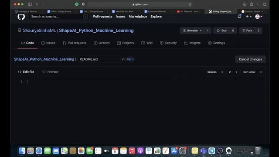The image size is (279, 157).
Task: Open a new Safari tab
Action: pos(258,4)
